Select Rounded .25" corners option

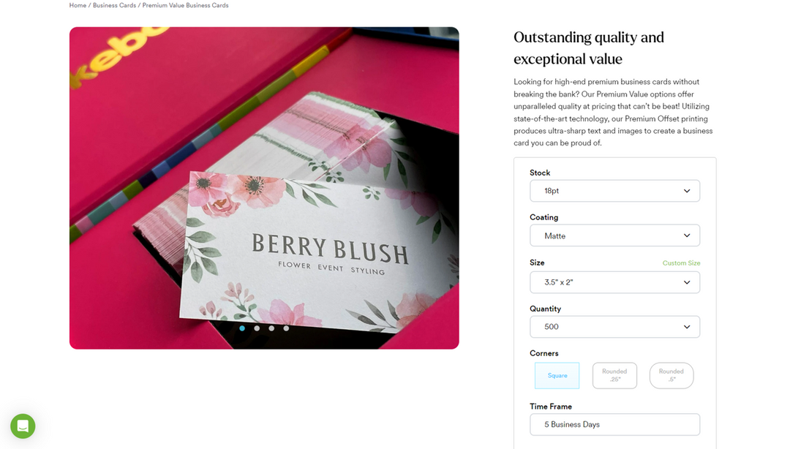pyautogui.click(x=614, y=375)
